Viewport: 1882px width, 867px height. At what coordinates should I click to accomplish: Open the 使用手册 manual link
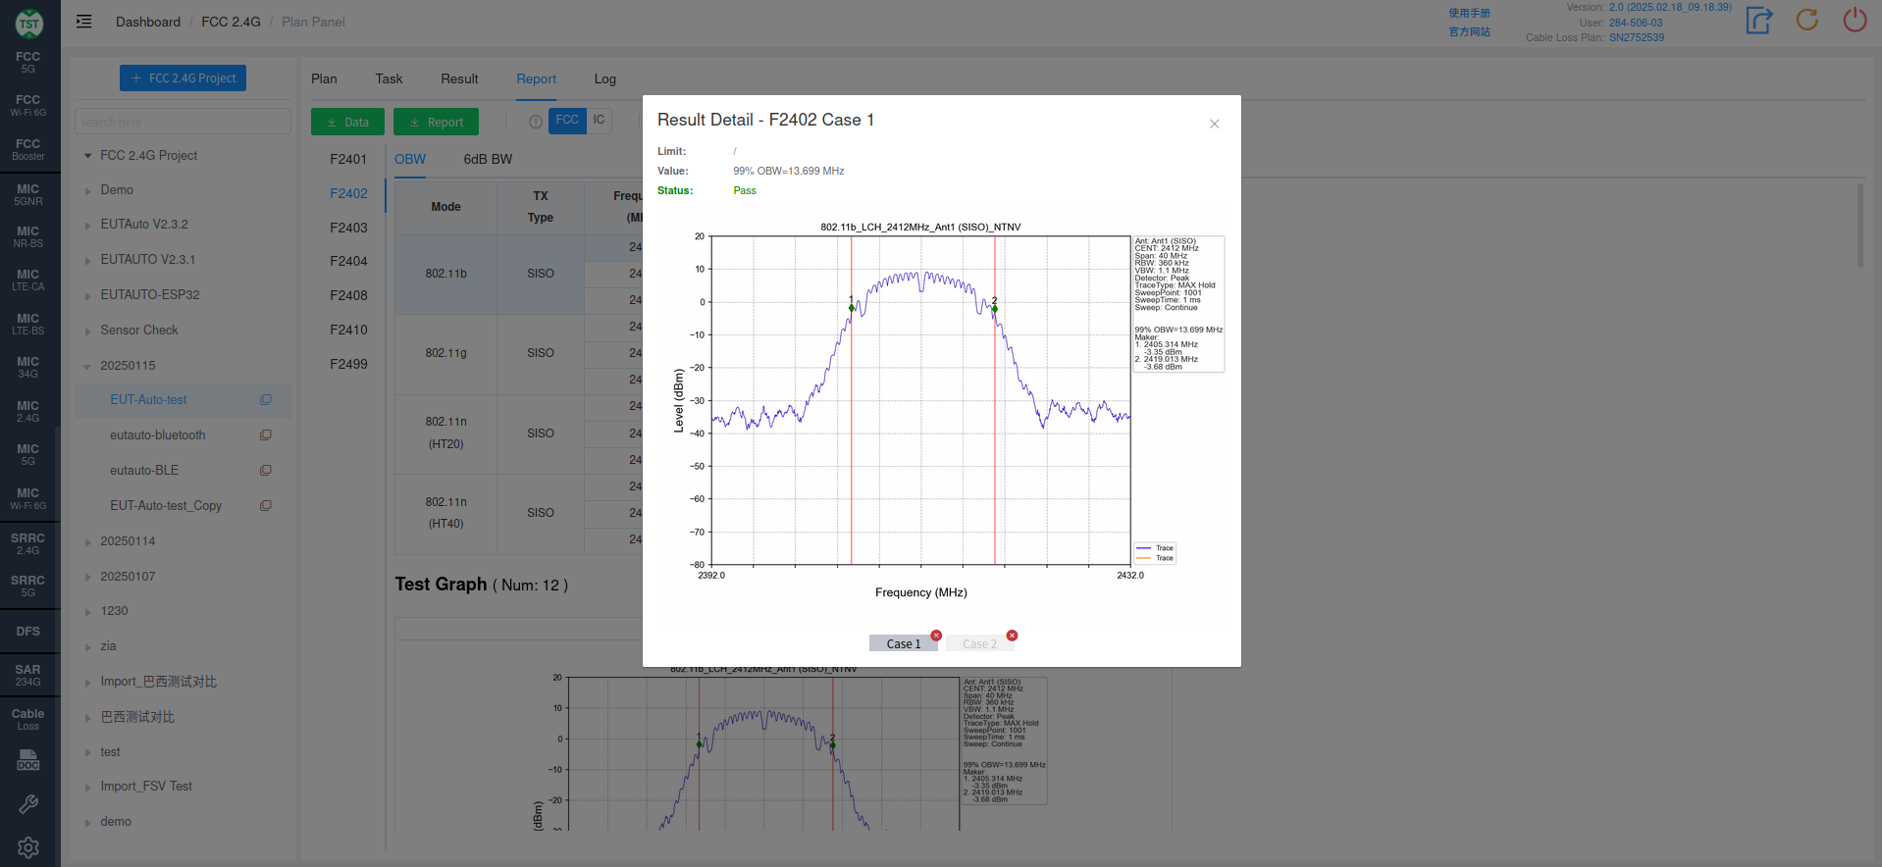tap(1469, 13)
